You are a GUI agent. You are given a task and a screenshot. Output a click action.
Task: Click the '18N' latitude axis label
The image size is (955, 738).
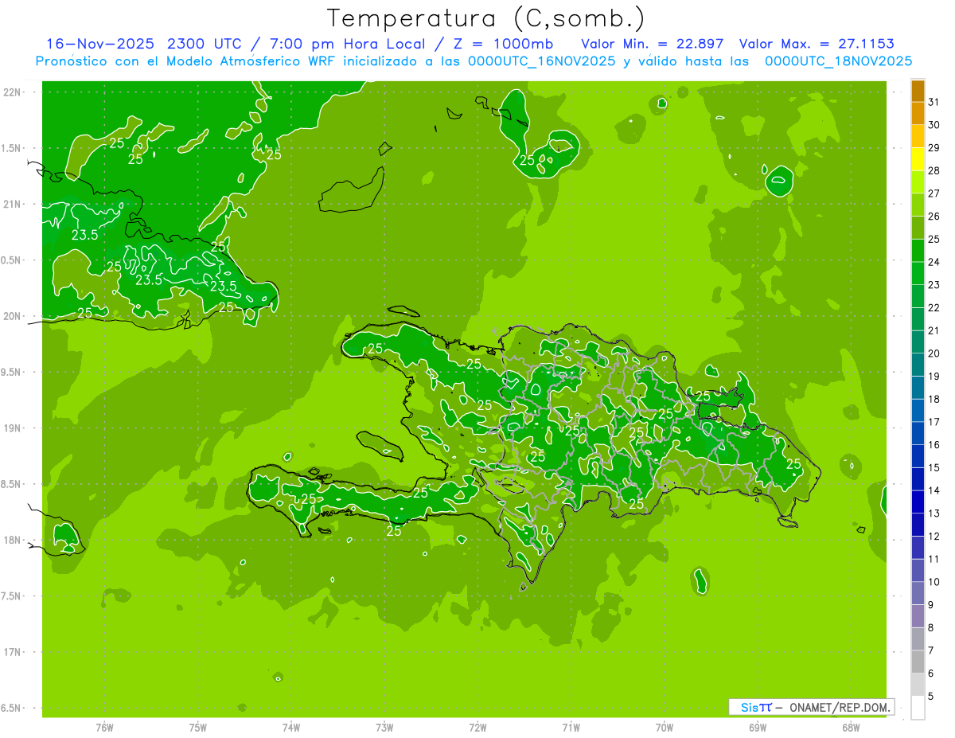[13, 540]
